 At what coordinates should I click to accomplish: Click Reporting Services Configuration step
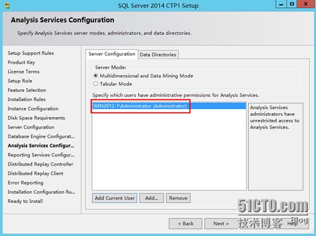tap(41, 155)
